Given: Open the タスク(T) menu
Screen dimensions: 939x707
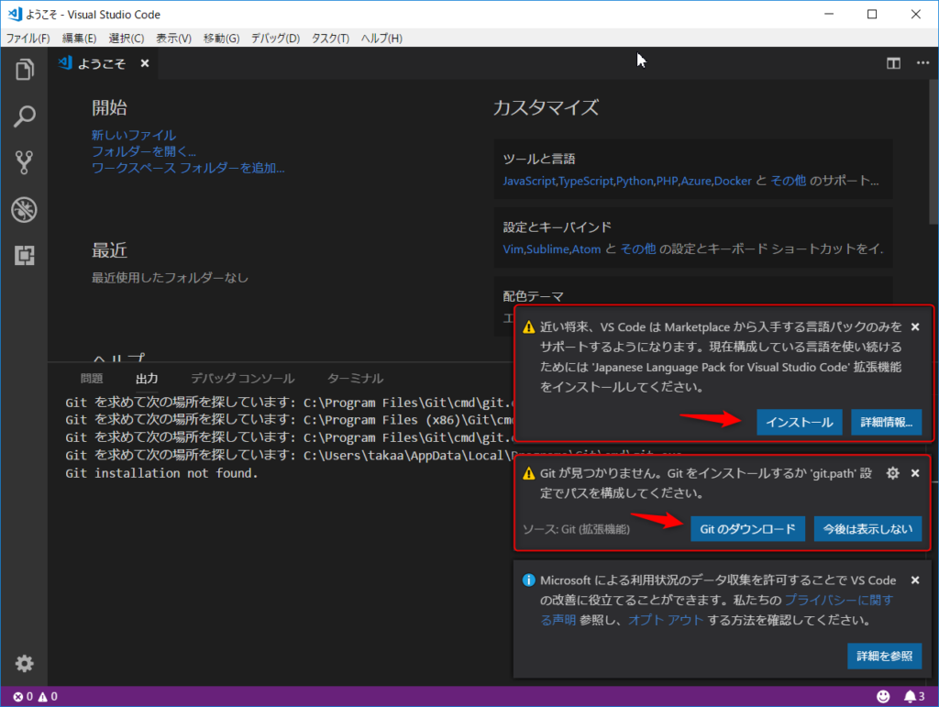Looking at the screenshot, I should pyautogui.click(x=330, y=39).
